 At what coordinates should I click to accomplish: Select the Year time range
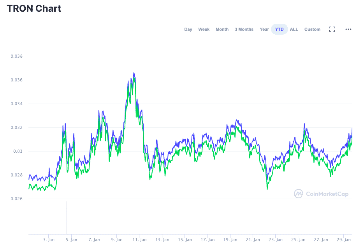[264, 29]
